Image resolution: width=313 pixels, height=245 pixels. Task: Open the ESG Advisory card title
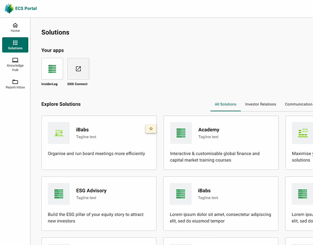(x=91, y=191)
